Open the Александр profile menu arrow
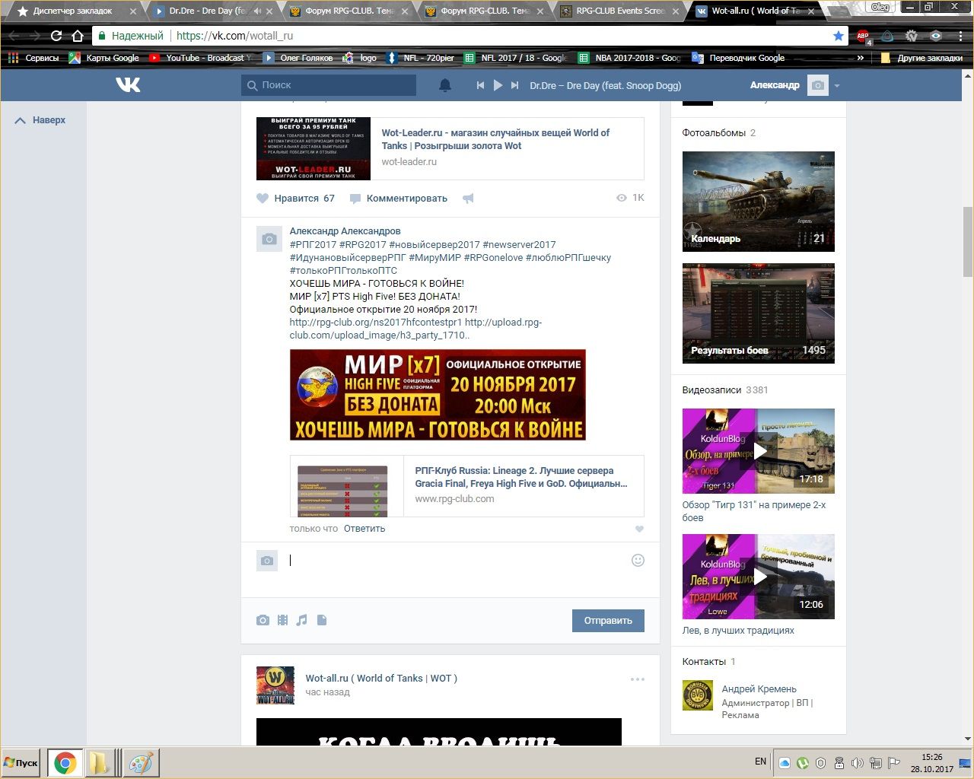The image size is (974, 779). coord(836,86)
